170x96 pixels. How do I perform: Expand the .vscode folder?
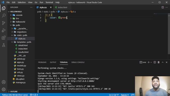(11, 15)
